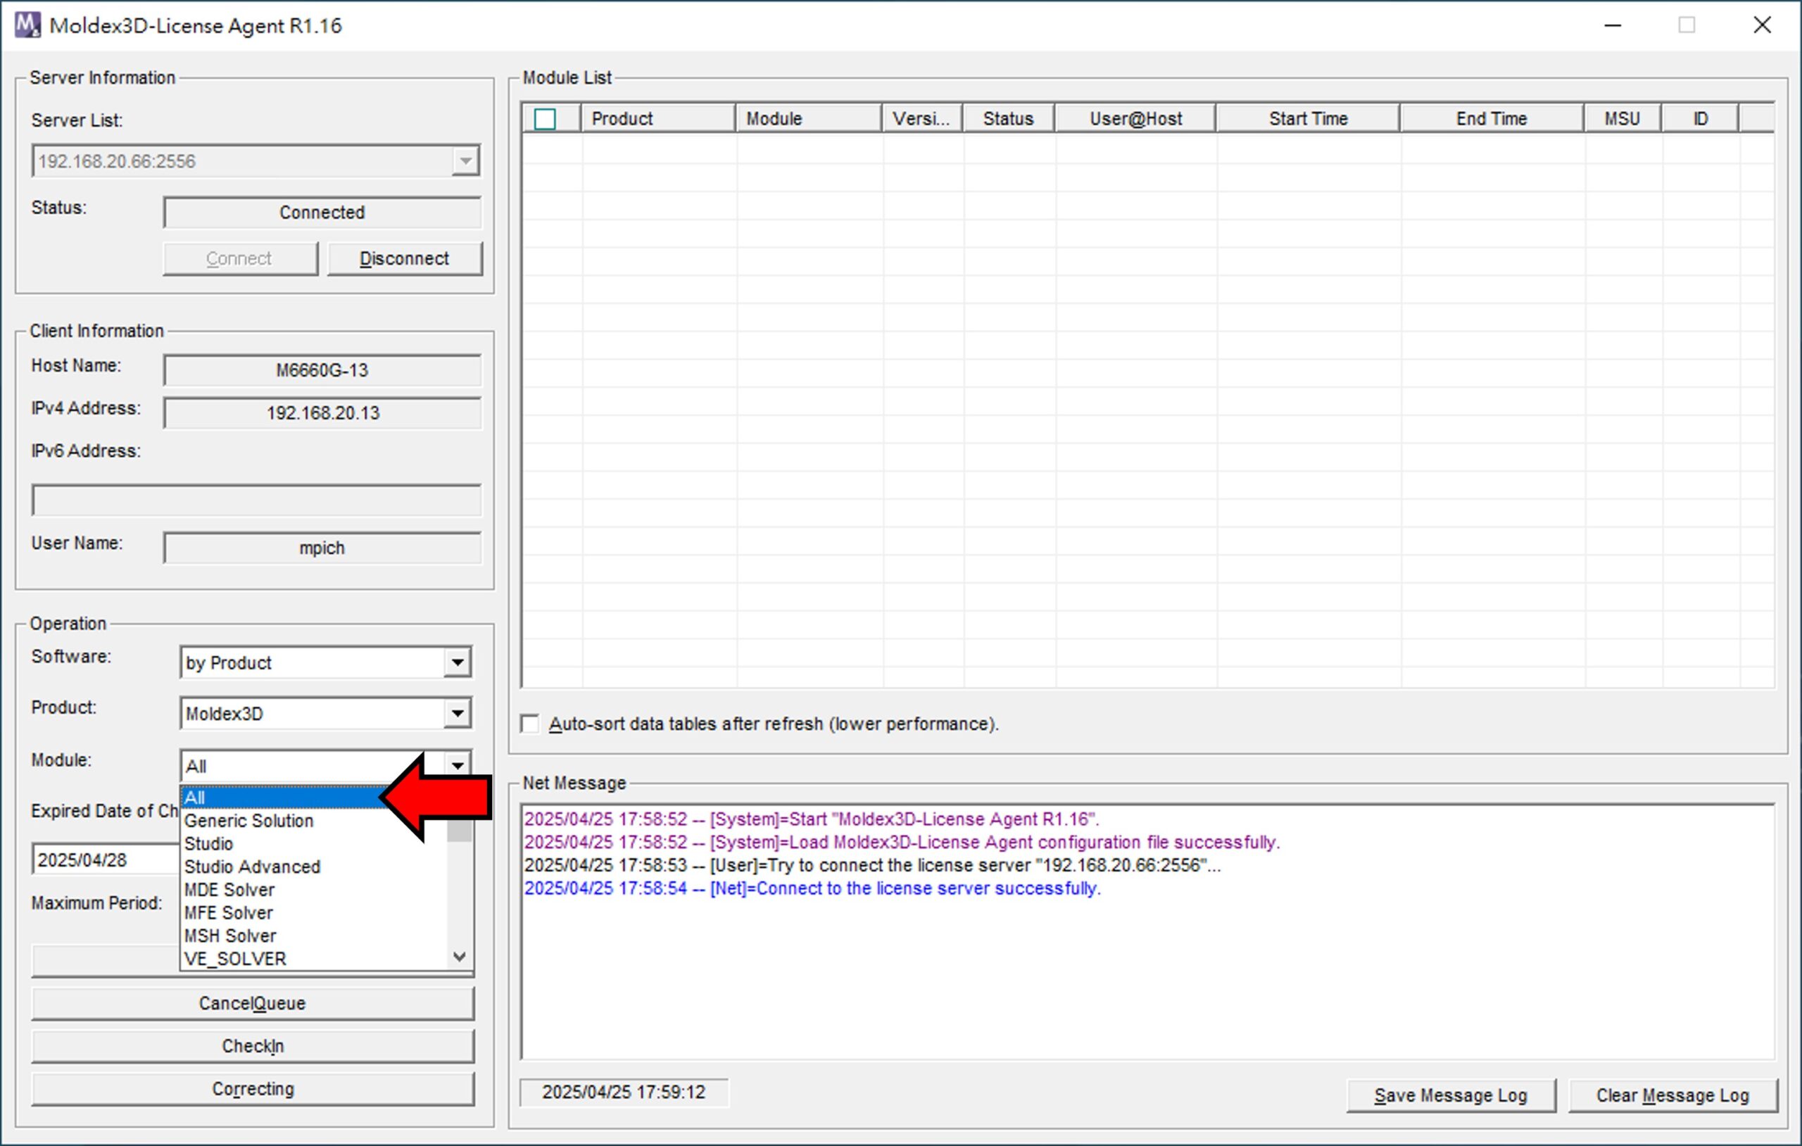Screen dimensions: 1802x1146
Task: Click log line 'Load Moldex3D-License Agent configuration file successfully'
Action: 902,842
